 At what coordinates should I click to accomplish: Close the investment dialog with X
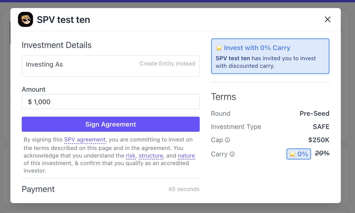tap(328, 20)
